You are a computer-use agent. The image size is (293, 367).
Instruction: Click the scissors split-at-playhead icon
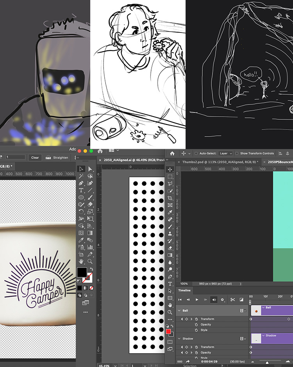[232, 300]
